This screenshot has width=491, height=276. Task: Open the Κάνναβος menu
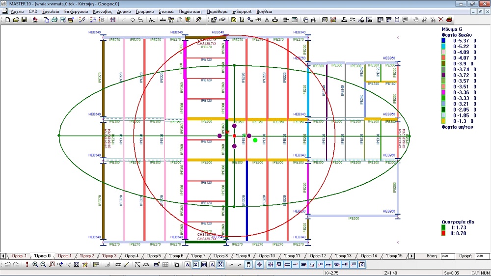[x=103, y=12]
